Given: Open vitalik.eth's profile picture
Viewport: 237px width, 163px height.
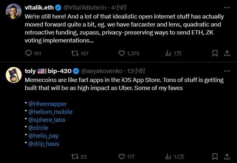Looking at the screenshot, I should coord(14,12).
